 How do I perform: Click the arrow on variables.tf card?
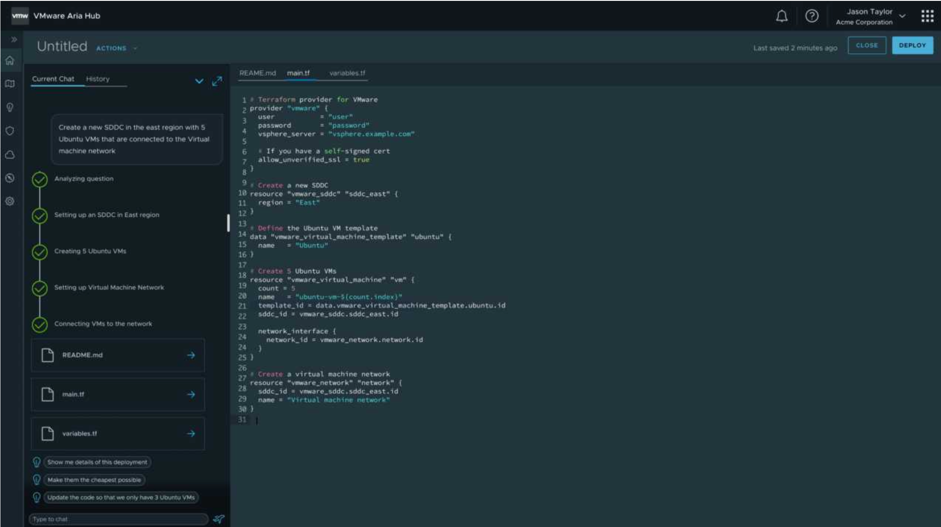pos(191,434)
